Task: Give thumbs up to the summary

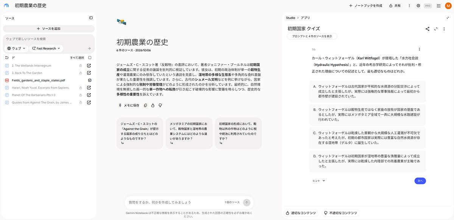Action: tap(153, 105)
